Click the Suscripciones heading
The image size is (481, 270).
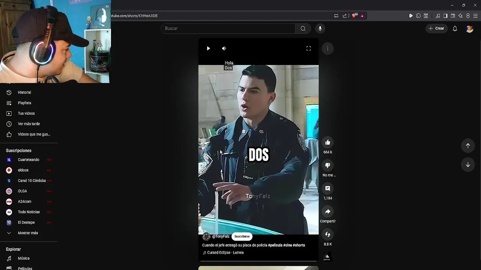19,151
